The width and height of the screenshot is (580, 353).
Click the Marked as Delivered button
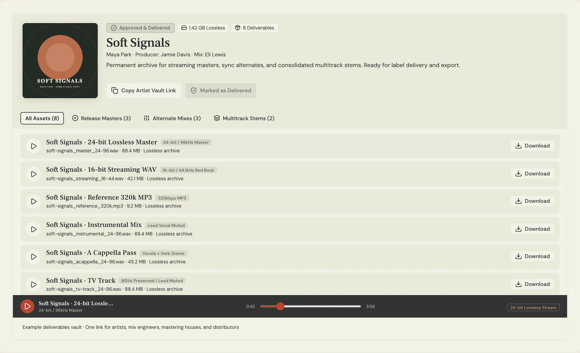tap(220, 91)
